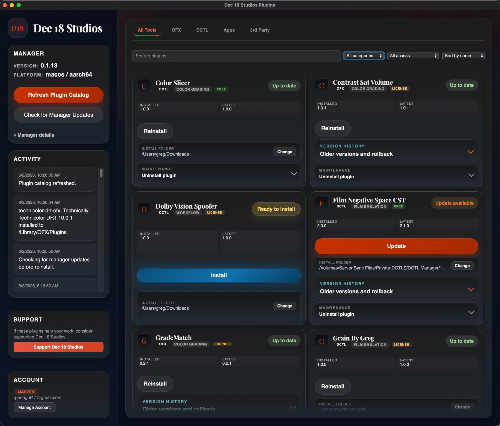Click the Technicolor DRT installed activity entry
Image resolution: width=500 pixels, height=426 pixels.
[x=55, y=218]
